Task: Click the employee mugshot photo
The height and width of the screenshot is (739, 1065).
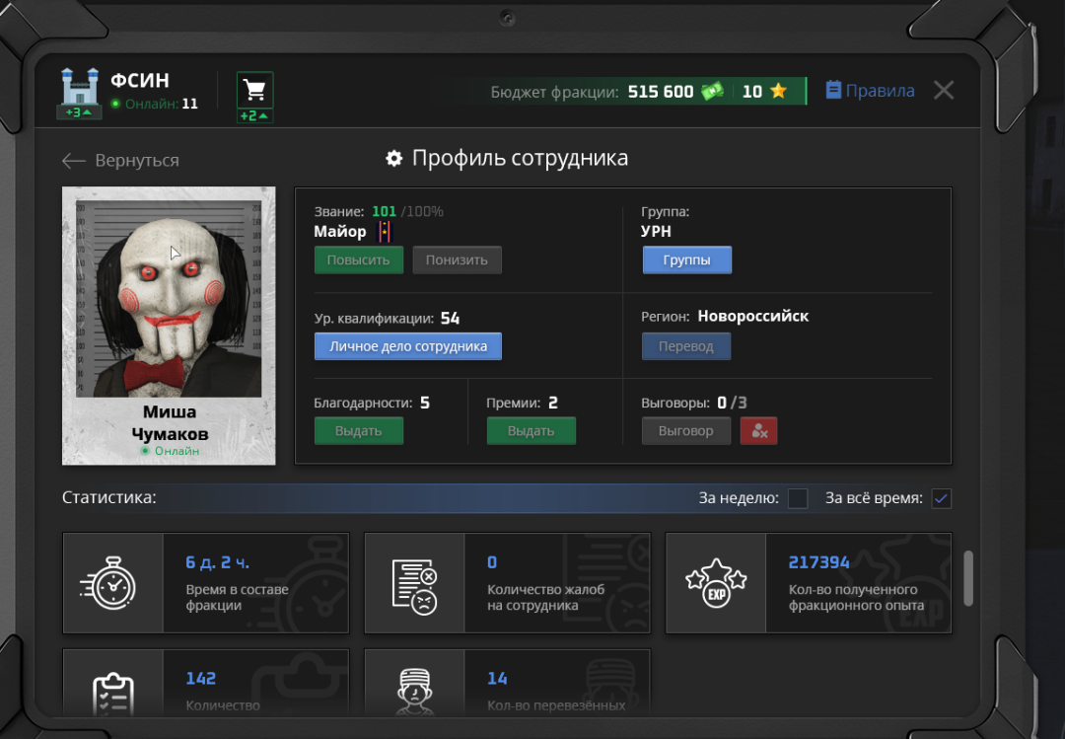Action: pyautogui.click(x=169, y=299)
